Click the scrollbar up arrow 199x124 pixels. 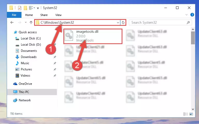[193, 29]
